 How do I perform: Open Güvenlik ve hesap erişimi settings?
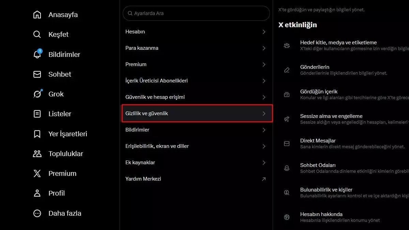[x=155, y=97]
